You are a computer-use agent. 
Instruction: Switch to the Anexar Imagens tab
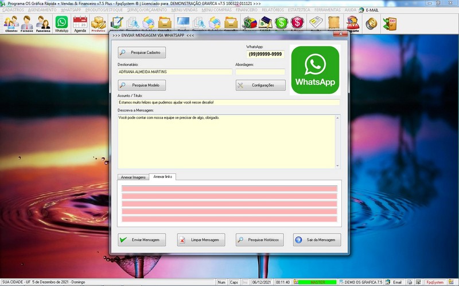(x=133, y=177)
